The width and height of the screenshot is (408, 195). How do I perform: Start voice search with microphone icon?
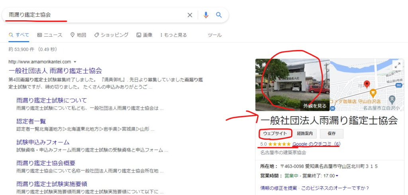(x=206, y=15)
